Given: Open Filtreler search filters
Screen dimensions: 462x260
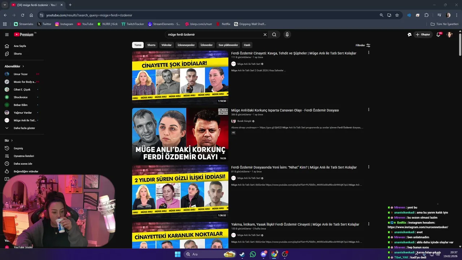Looking at the screenshot, I should (x=363, y=45).
